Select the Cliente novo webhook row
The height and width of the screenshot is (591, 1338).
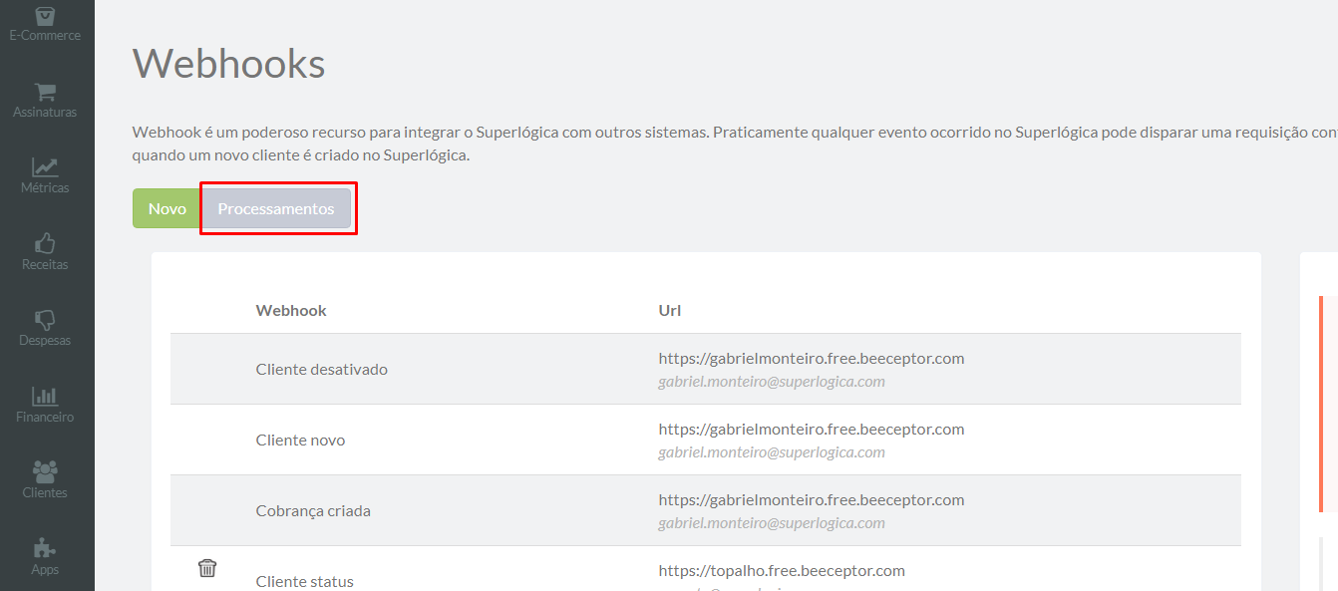706,440
